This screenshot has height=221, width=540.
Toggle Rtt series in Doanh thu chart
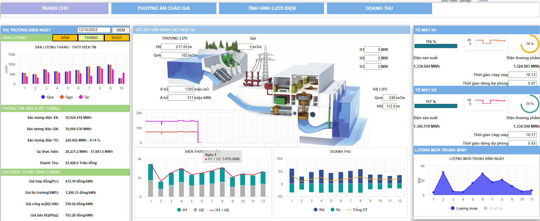319,210
